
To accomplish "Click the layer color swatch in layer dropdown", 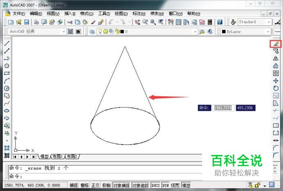I will 122,32.
